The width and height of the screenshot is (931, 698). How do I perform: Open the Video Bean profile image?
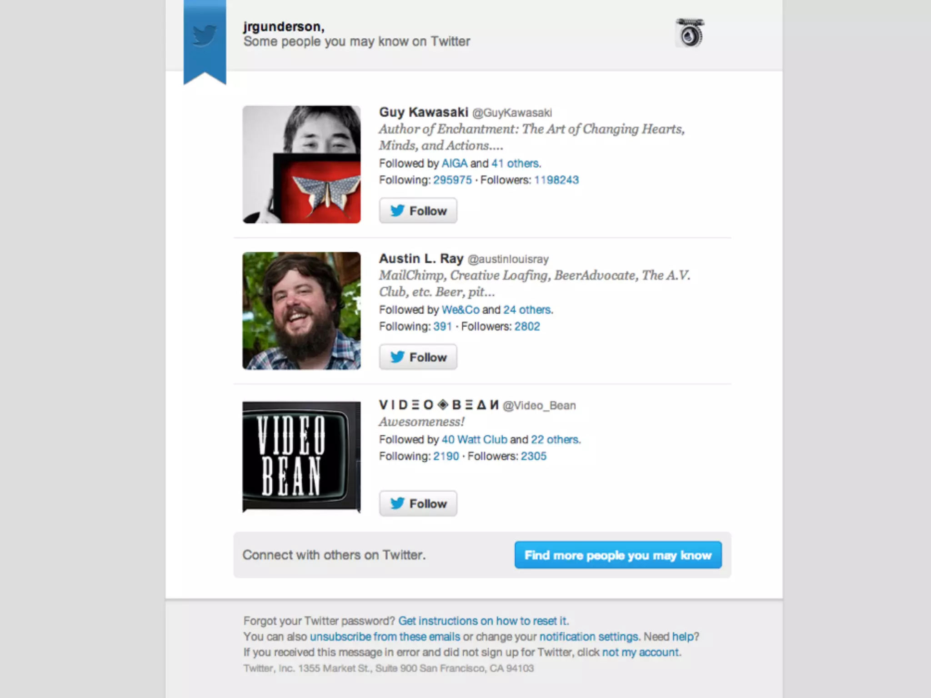[x=301, y=457]
